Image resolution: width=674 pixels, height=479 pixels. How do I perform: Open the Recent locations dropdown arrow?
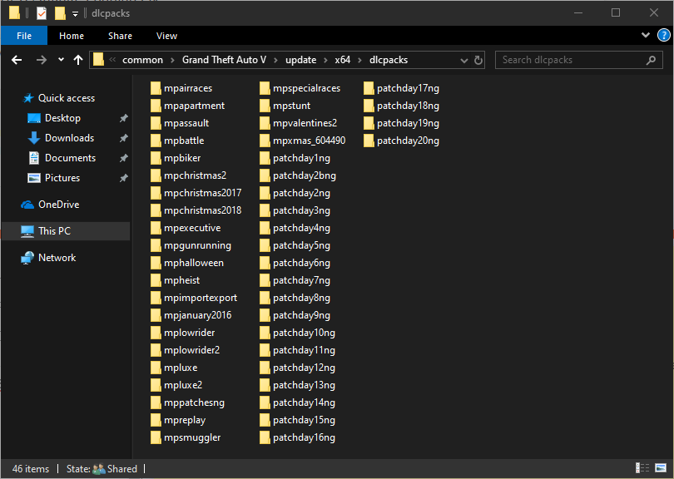61,60
